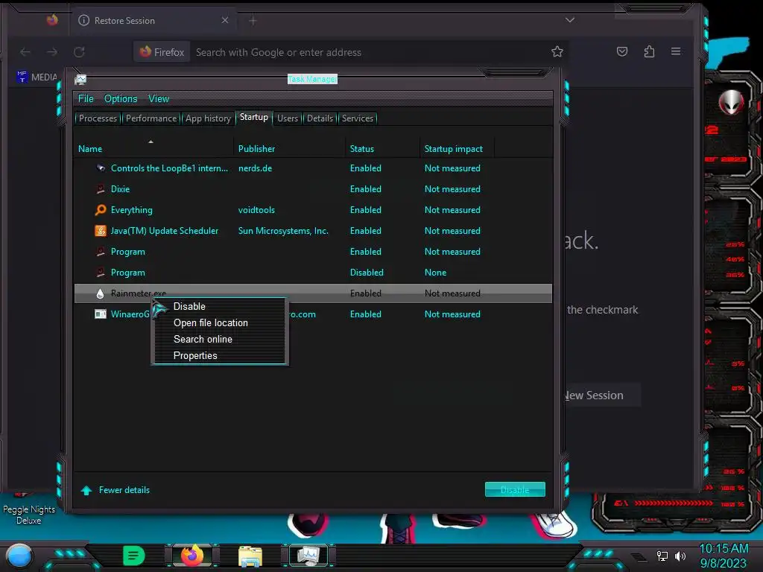Click the Disabled status cell
The height and width of the screenshot is (572, 763).
[x=367, y=273]
